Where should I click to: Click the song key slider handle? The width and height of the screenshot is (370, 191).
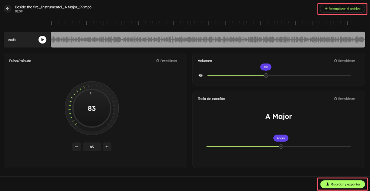coord(281,146)
